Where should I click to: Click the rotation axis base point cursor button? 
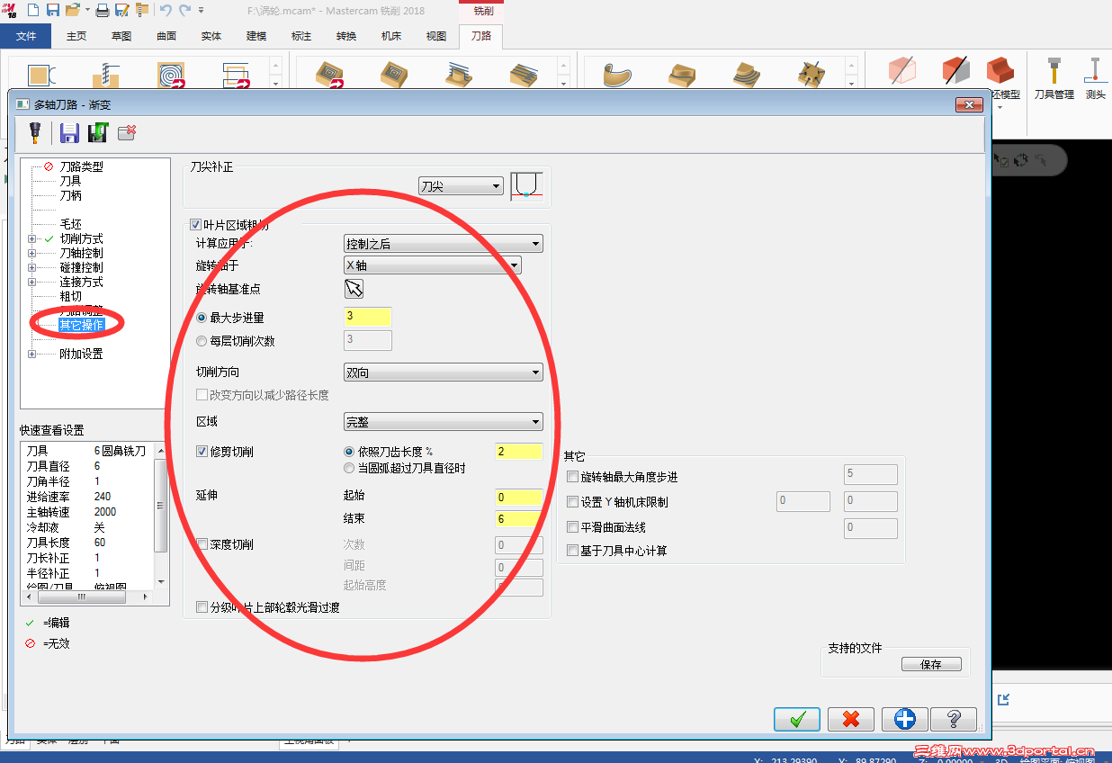[x=354, y=289]
